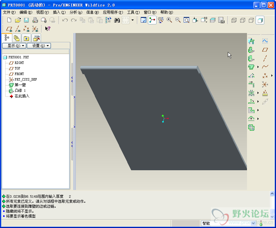Screen dimensions: 276x228
Task: Open the 文件 menu
Action: pyautogui.click(x=9, y=12)
